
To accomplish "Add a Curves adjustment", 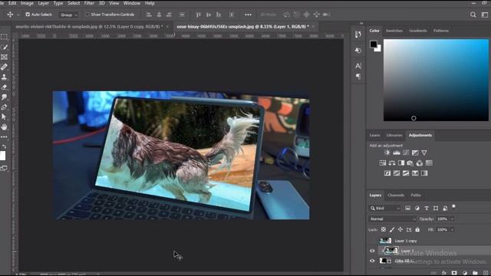I will click(x=406, y=153).
